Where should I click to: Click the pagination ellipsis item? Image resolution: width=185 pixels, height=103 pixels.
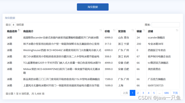click(160, 93)
